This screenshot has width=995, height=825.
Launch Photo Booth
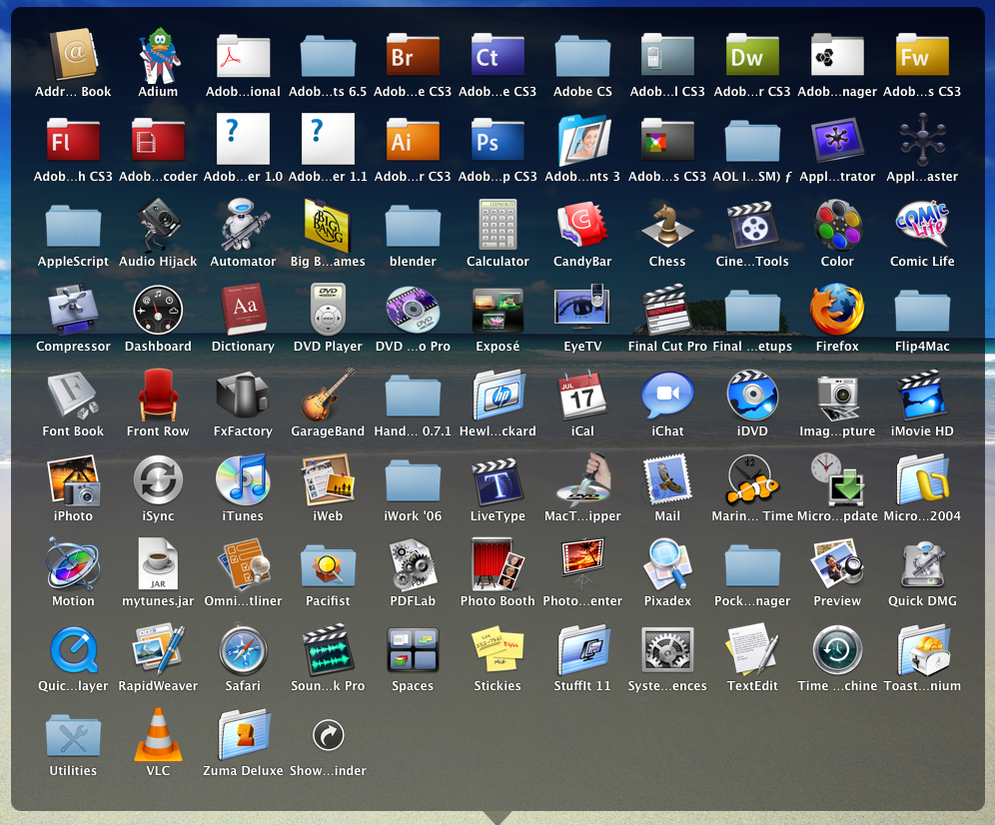497,564
